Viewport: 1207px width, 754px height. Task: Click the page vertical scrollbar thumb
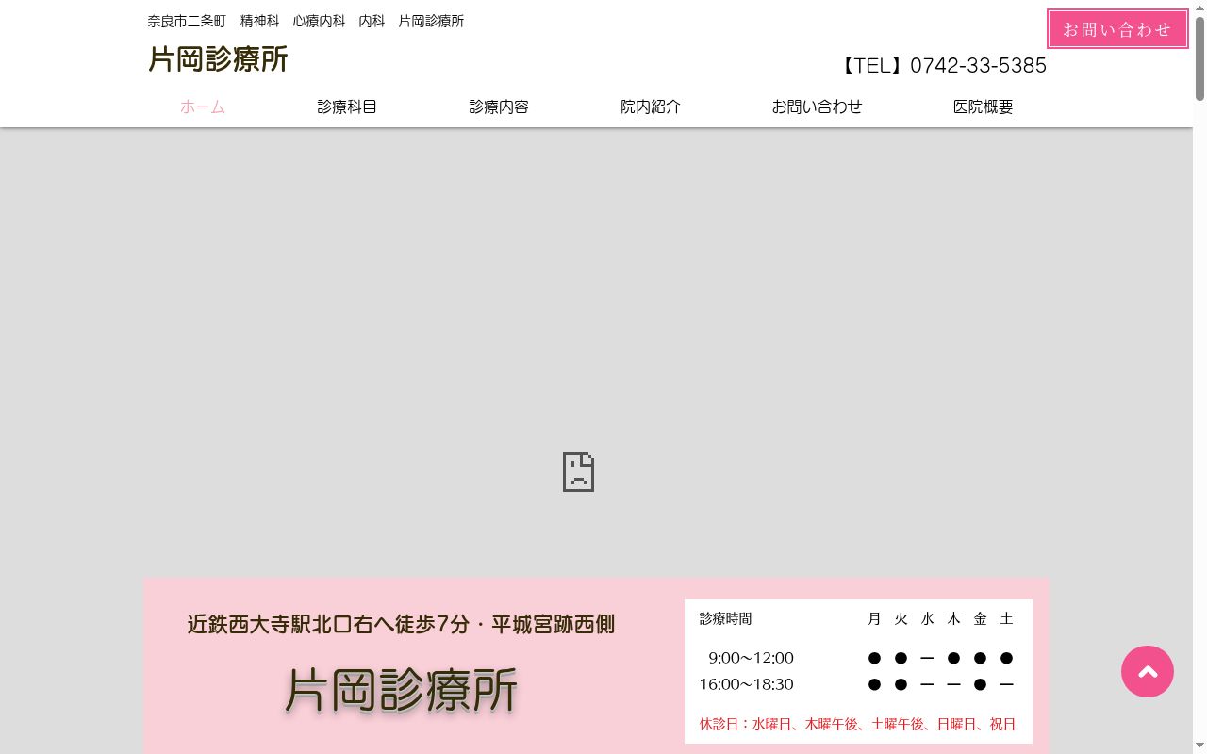tap(1199, 58)
